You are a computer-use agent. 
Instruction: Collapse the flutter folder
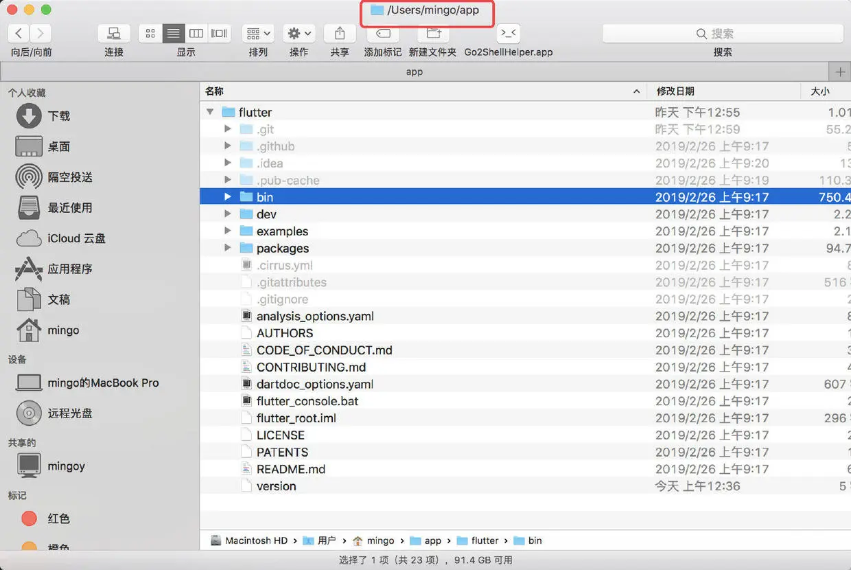click(x=210, y=112)
